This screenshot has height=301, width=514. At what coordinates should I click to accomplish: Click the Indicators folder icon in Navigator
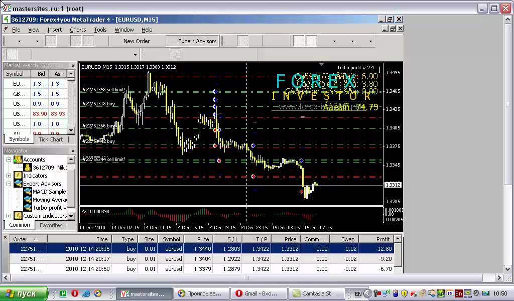(18, 176)
